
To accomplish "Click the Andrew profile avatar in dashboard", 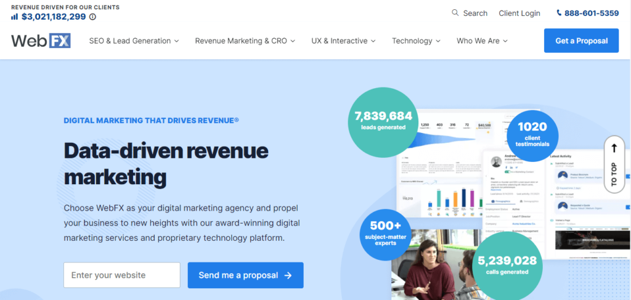I will click(x=496, y=161).
